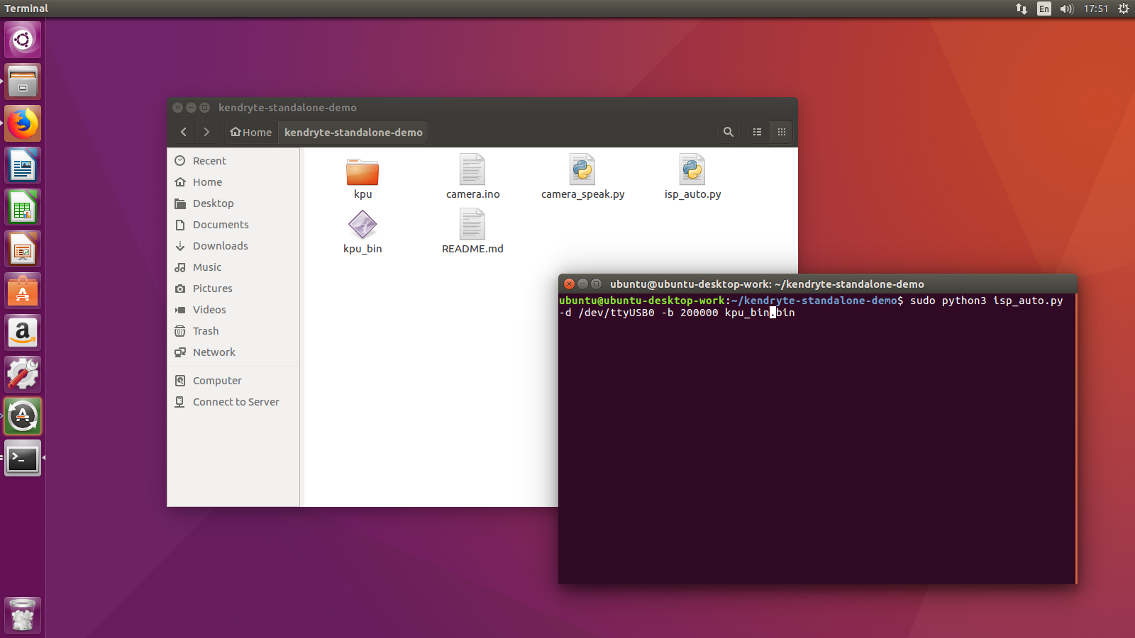Go forward using the right arrow button
Viewport: 1135px width, 638px height.
(206, 132)
